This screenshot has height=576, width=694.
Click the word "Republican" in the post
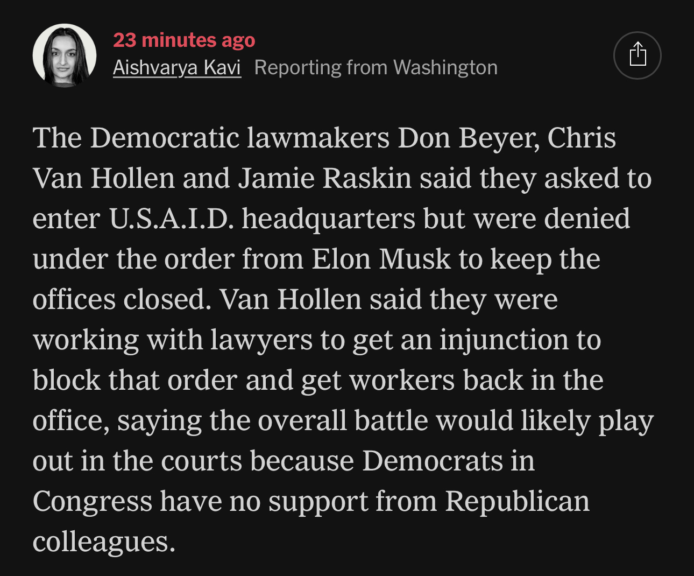tap(517, 501)
